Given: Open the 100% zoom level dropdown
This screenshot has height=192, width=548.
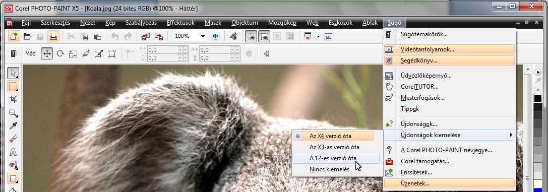Looking at the screenshot, I should click(203, 36).
